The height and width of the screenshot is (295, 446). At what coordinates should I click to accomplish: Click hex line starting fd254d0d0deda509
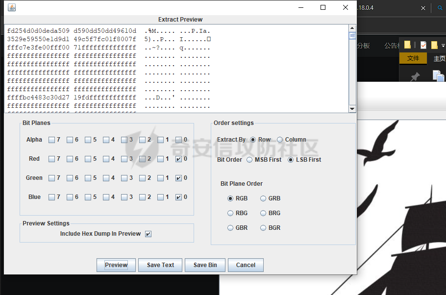coord(109,31)
